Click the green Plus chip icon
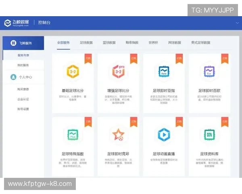Screen dimensions: 242x194 [73, 135]
